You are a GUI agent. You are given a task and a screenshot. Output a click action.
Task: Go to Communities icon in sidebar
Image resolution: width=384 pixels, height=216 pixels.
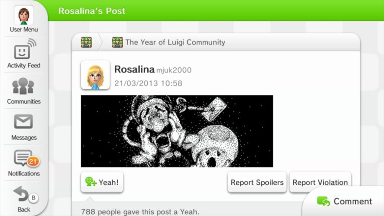tap(23, 86)
